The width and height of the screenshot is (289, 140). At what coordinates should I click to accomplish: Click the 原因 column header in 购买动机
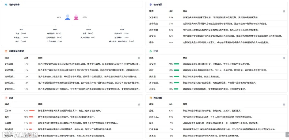(x=185, y=104)
